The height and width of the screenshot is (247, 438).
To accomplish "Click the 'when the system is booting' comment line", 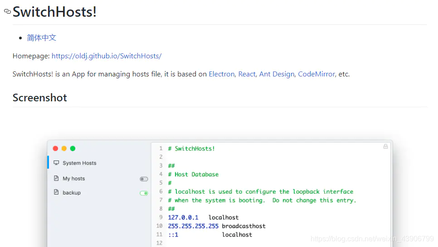I will pos(262,200).
